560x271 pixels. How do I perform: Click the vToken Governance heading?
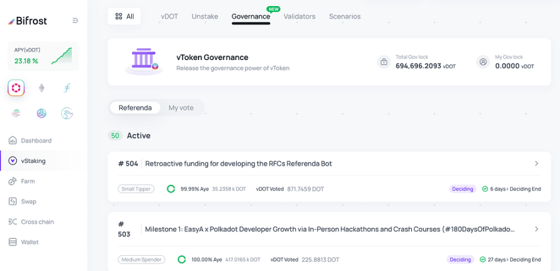(x=212, y=58)
